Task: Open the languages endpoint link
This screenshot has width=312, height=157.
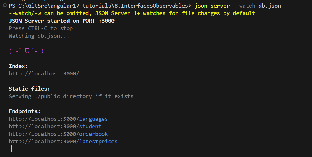Action: (58, 119)
